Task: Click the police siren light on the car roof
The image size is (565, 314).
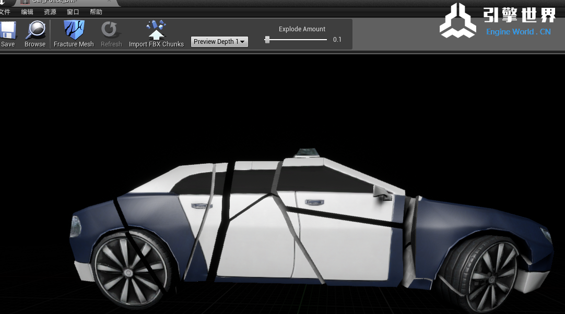Action: pos(305,152)
